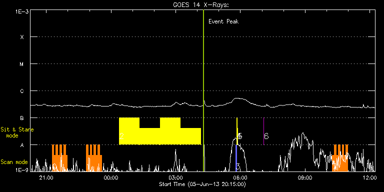Click the '1E-9' y-axis label
This screenshot has height=192, width=384.
pos(22,169)
